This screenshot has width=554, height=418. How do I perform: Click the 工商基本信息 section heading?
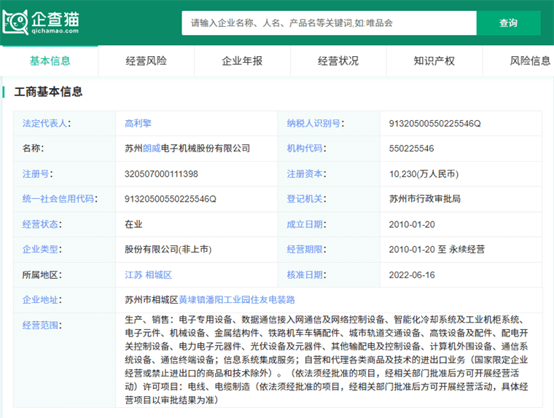point(48,92)
